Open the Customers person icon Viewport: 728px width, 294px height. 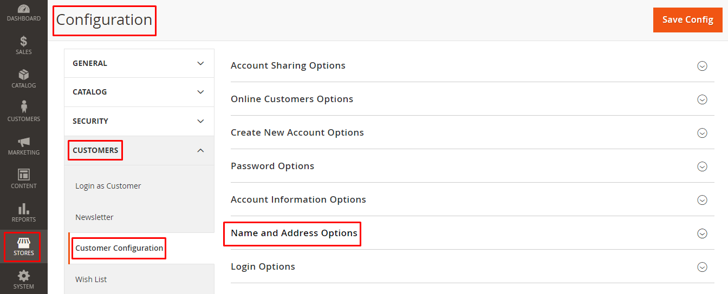tap(23, 107)
